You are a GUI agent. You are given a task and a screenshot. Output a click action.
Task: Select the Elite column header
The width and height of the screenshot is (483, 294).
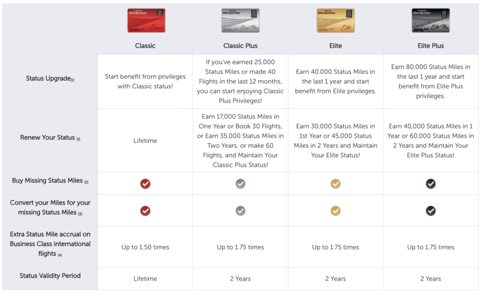(336, 46)
